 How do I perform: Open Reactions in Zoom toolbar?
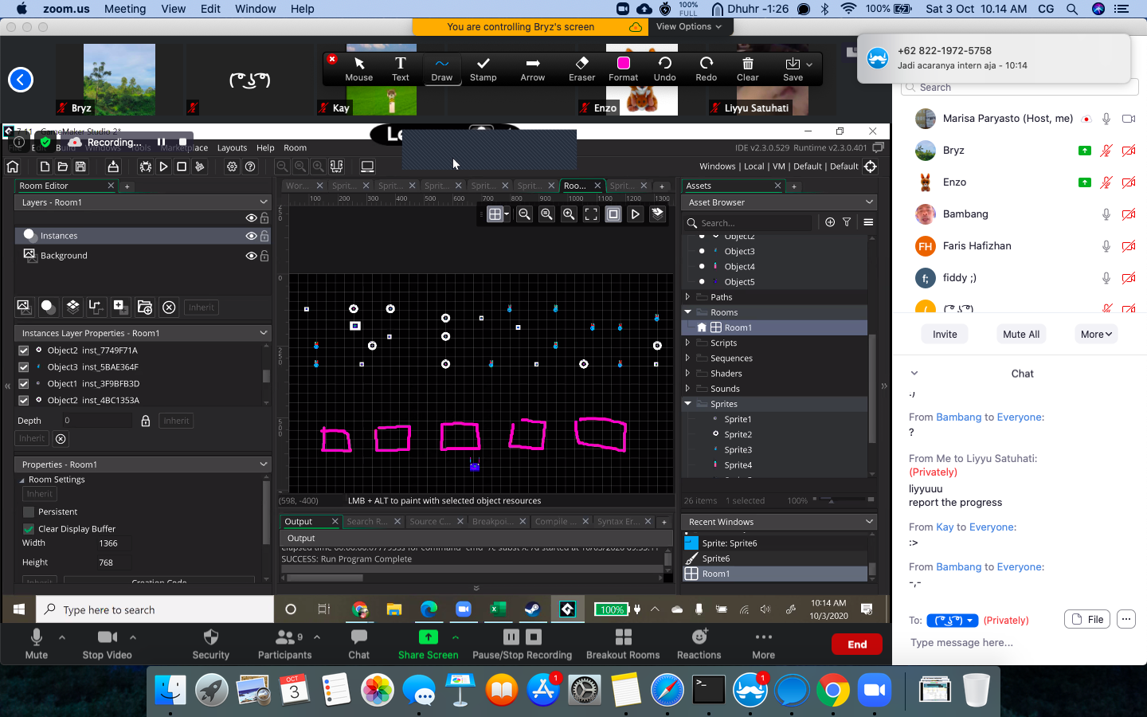(699, 645)
